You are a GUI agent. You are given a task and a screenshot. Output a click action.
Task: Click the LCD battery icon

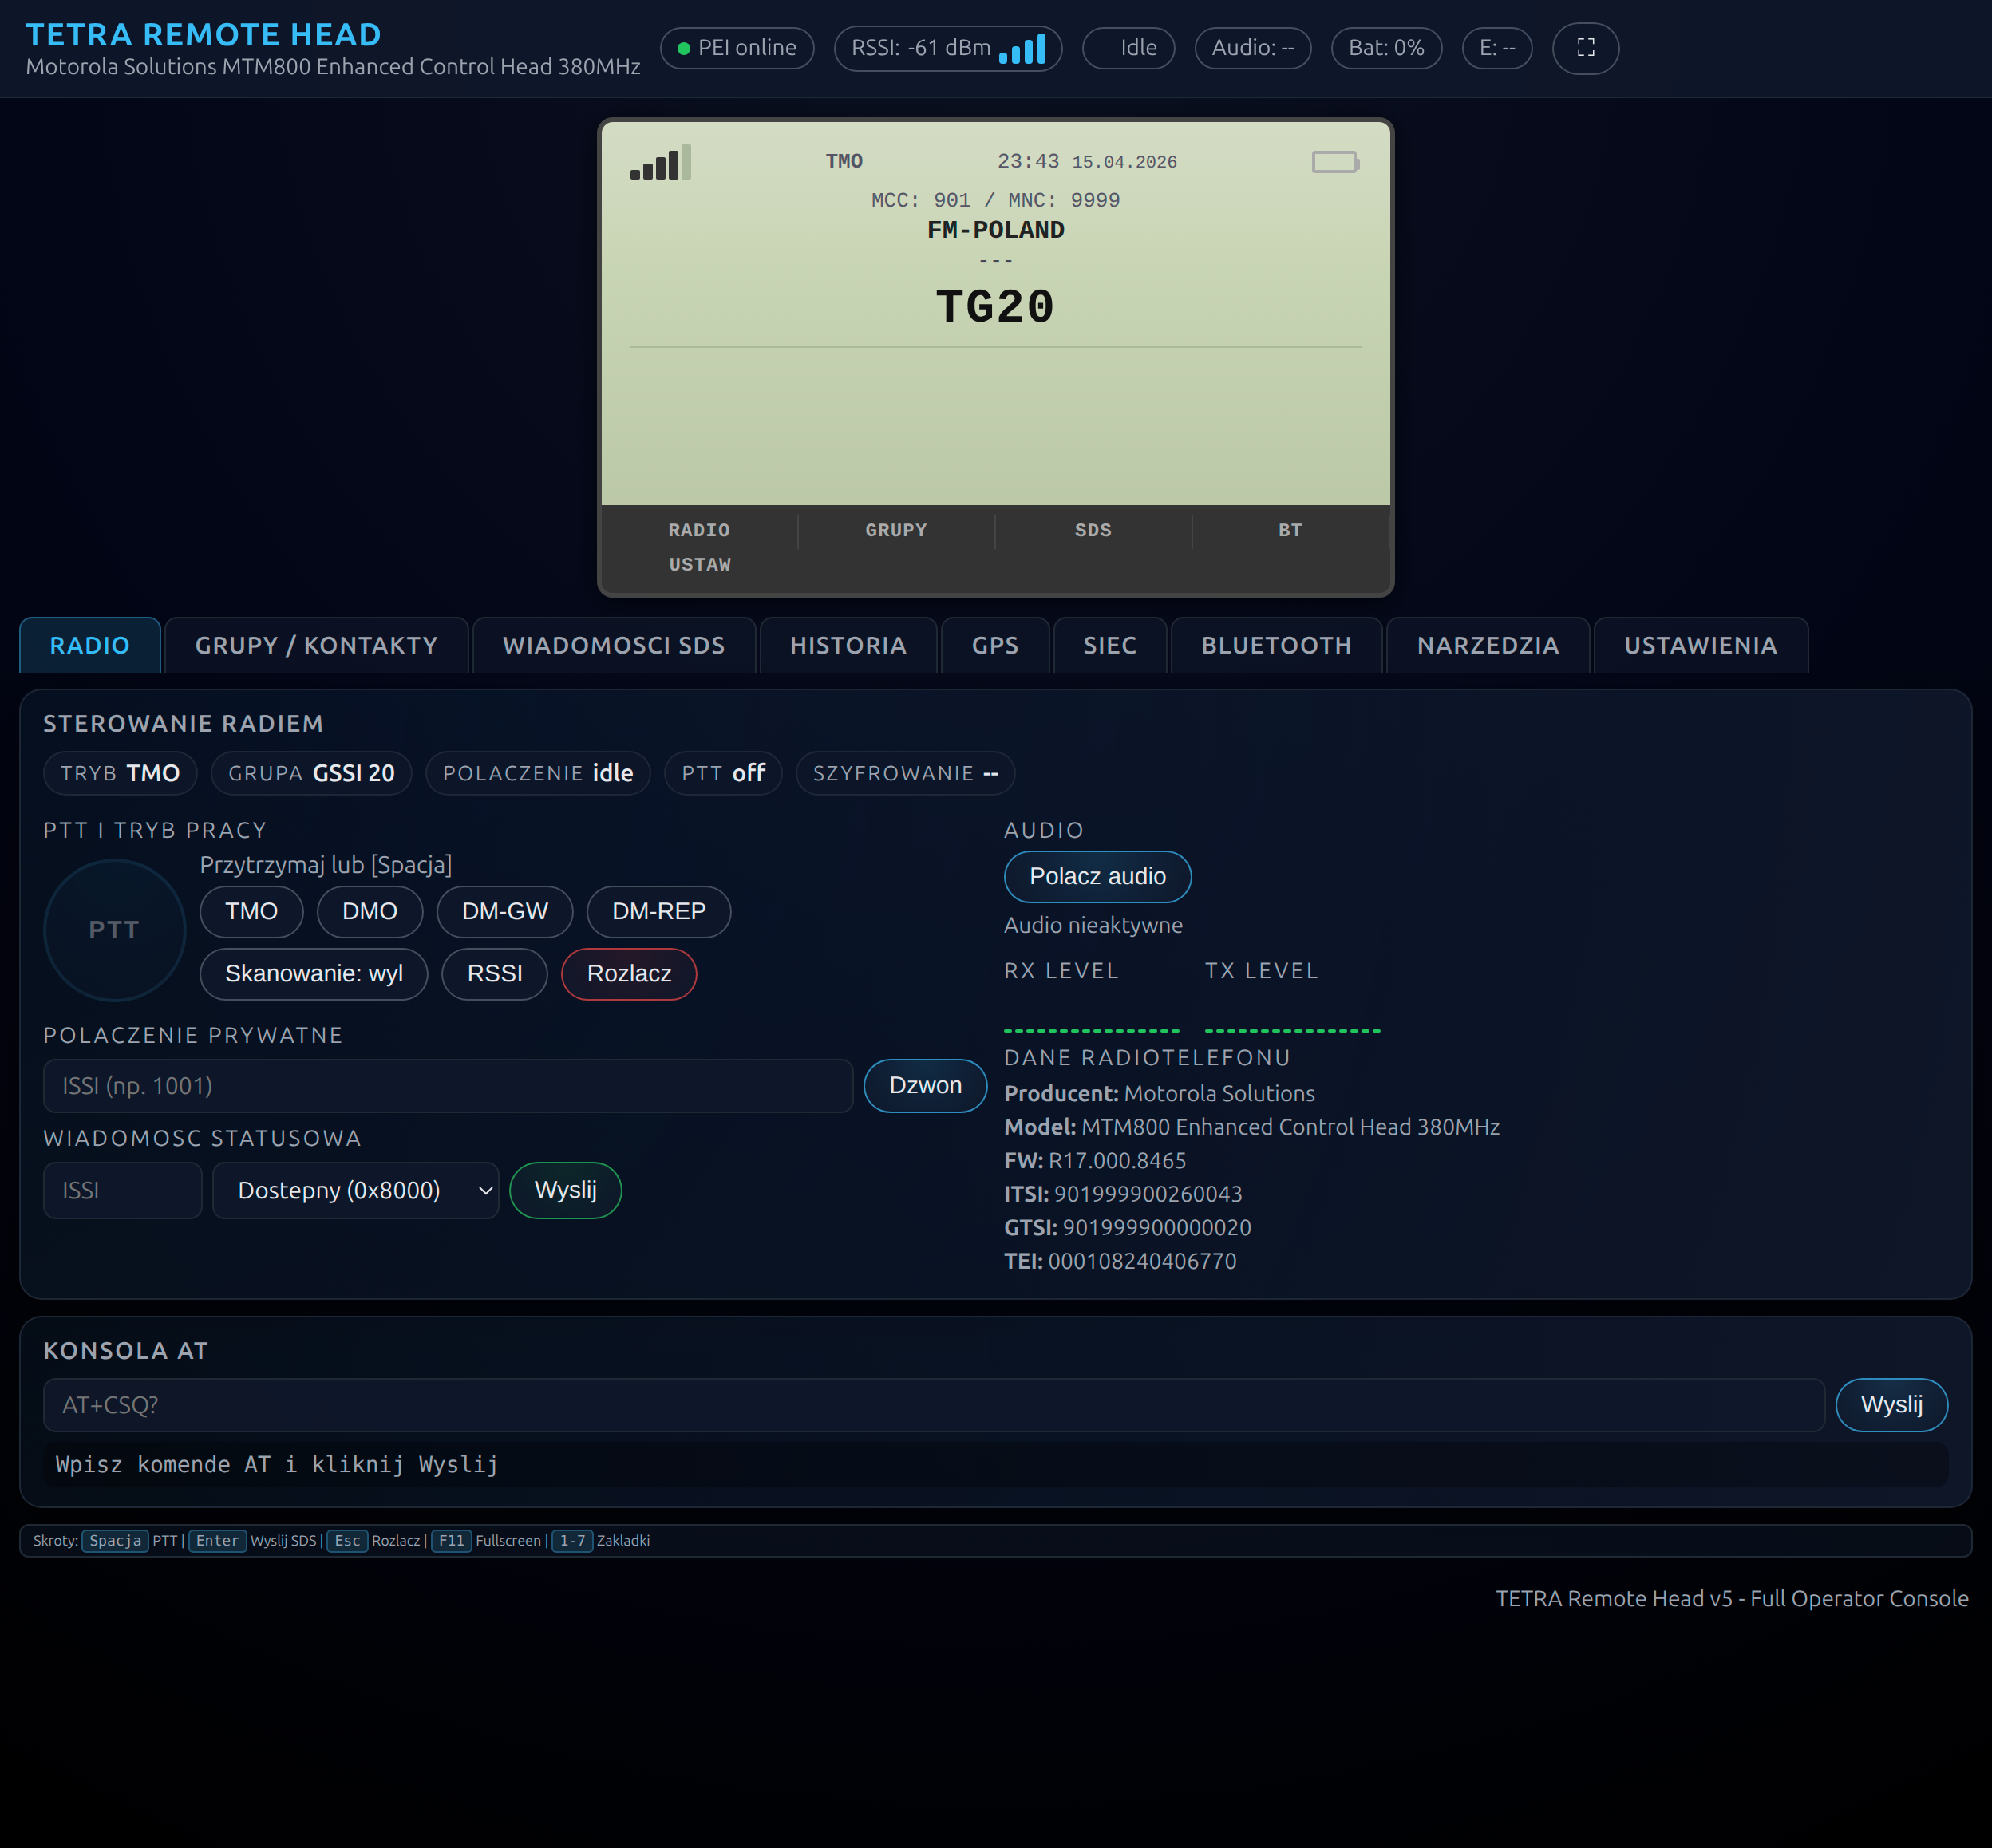(x=1334, y=162)
